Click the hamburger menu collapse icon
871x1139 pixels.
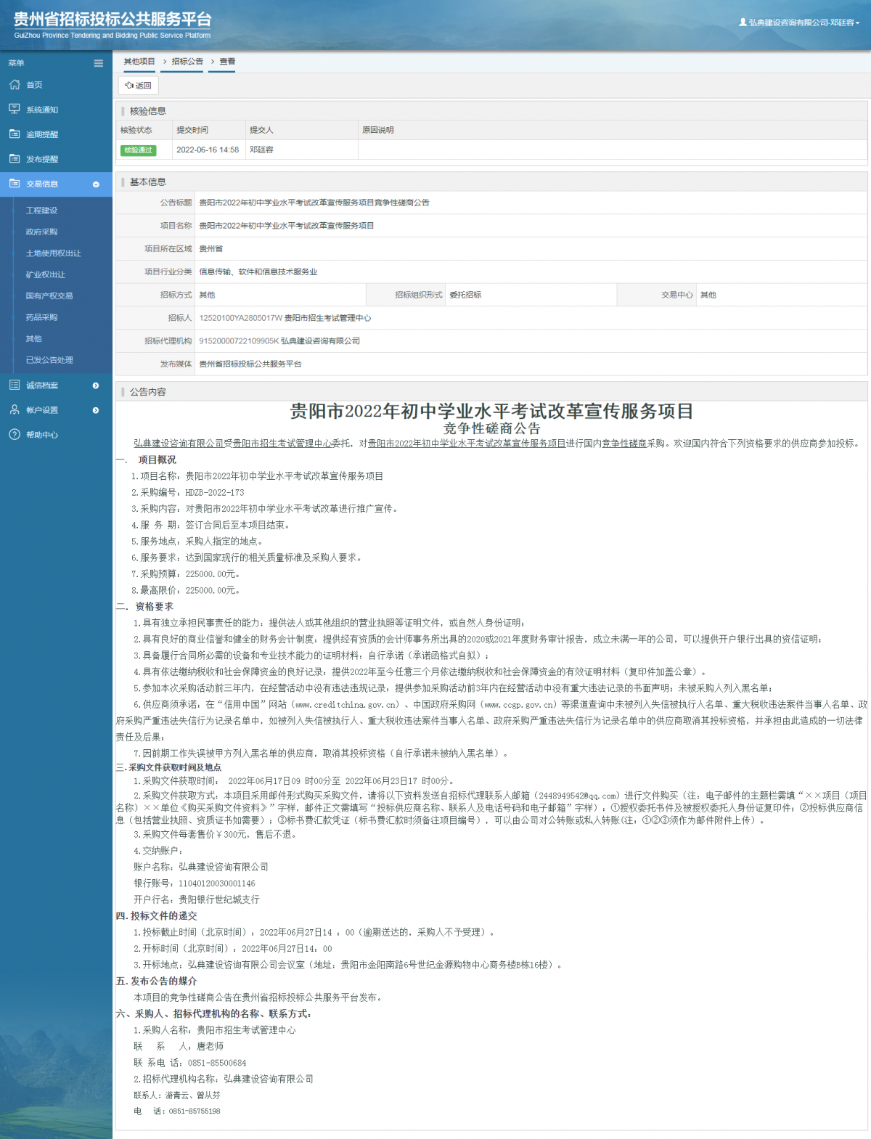[x=98, y=63]
